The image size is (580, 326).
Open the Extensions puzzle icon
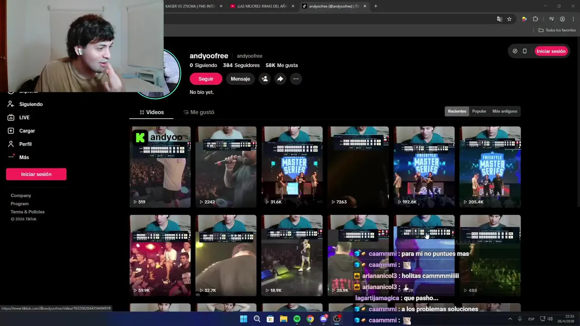[x=535, y=19]
